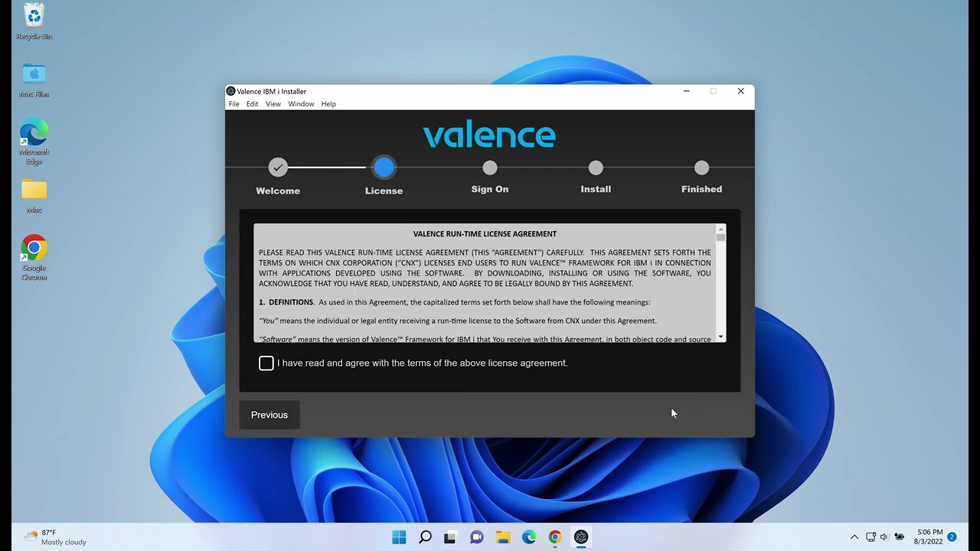Agree to the license terms checkbox
The width and height of the screenshot is (980, 551).
[x=266, y=364]
